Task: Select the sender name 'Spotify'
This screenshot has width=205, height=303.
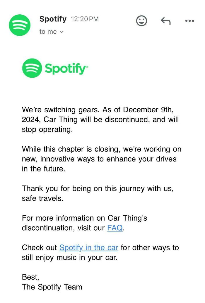Action: (53, 19)
